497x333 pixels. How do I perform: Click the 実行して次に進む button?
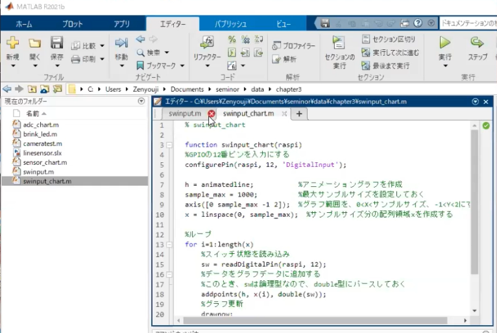pyautogui.click(x=390, y=53)
